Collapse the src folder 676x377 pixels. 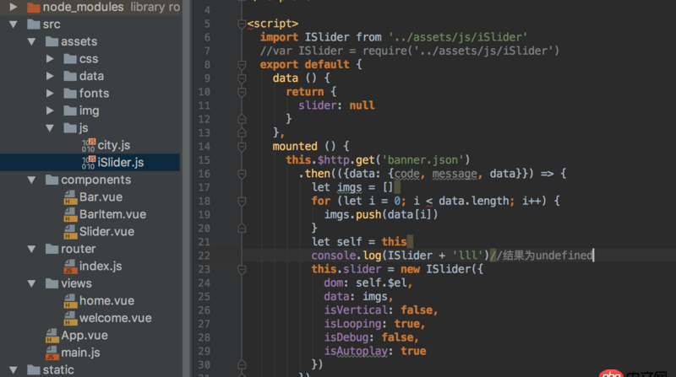click(x=13, y=24)
